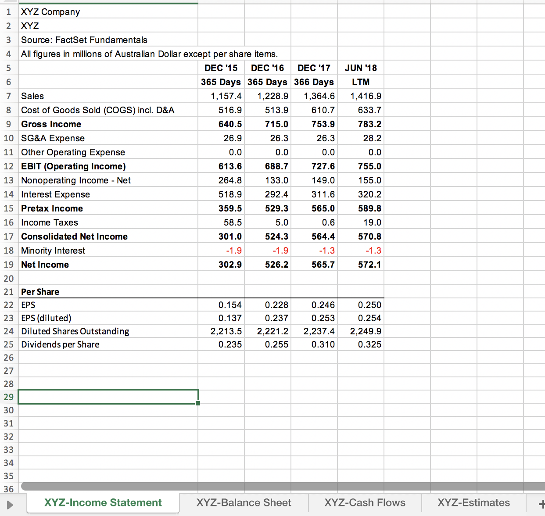
Task: Open the XYZ-Cash Flows sheet
Action: click(365, 502)
